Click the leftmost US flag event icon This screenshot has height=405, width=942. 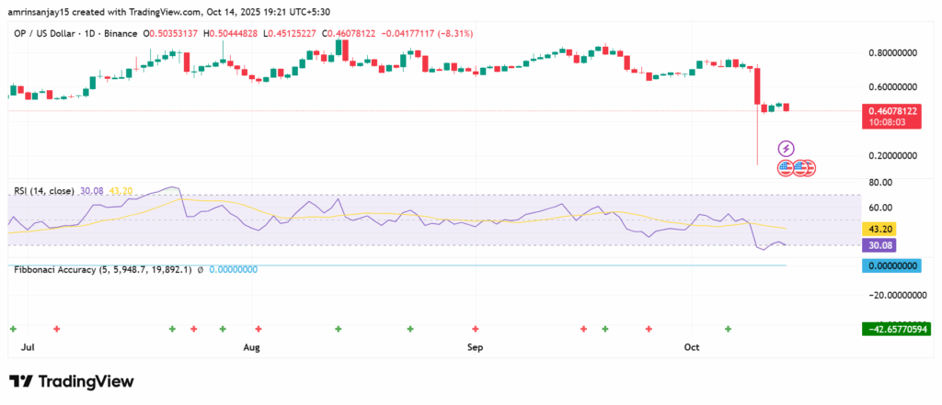tap(785, 168)
